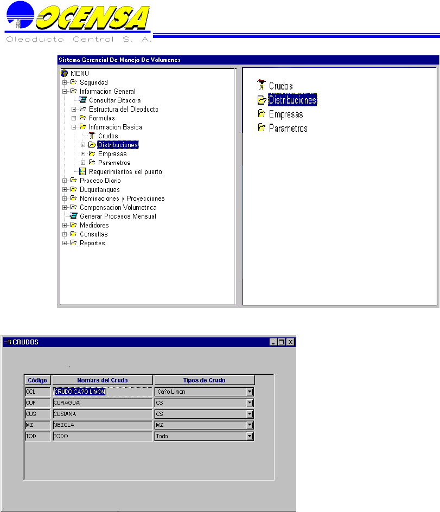The height and width of the screenshot is (512, 440).
Task: Click the Proceso Diario folder icon
Action: (x=73, y=180)
